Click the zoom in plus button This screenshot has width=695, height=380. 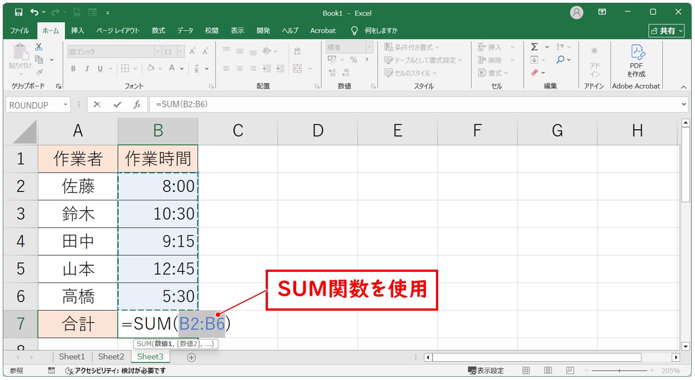(652, 370)
